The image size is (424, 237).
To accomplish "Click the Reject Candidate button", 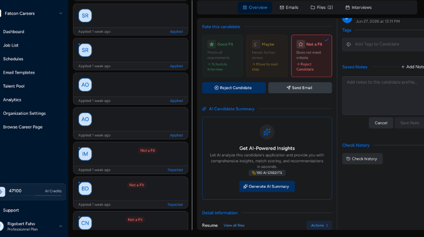I will pos(234,88).
